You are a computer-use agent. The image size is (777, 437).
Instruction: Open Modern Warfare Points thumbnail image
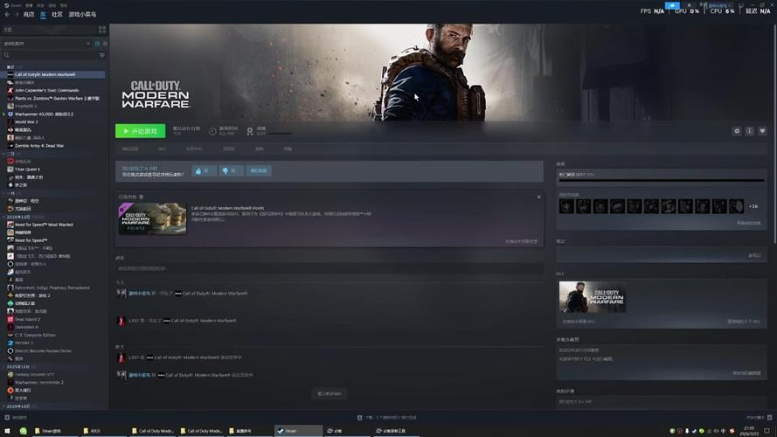(x=153, y=218)
